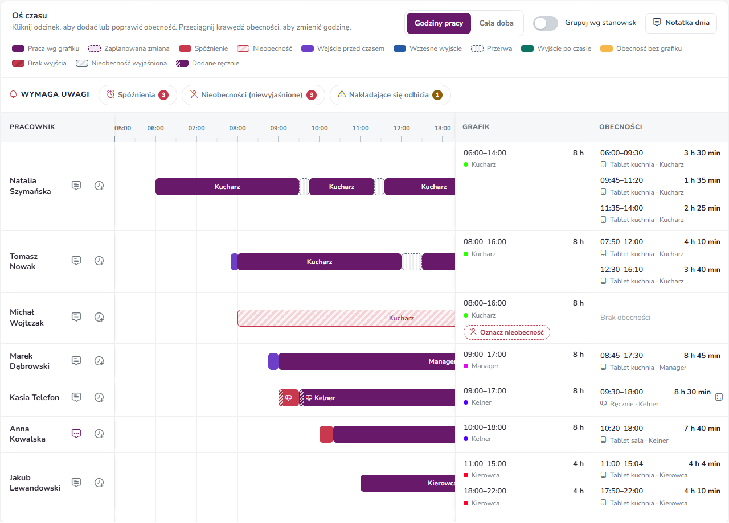Toggle the Grupuj wg stanowisk switch
The width and height of the screenshot is (729, 523).
pos(546,23)
